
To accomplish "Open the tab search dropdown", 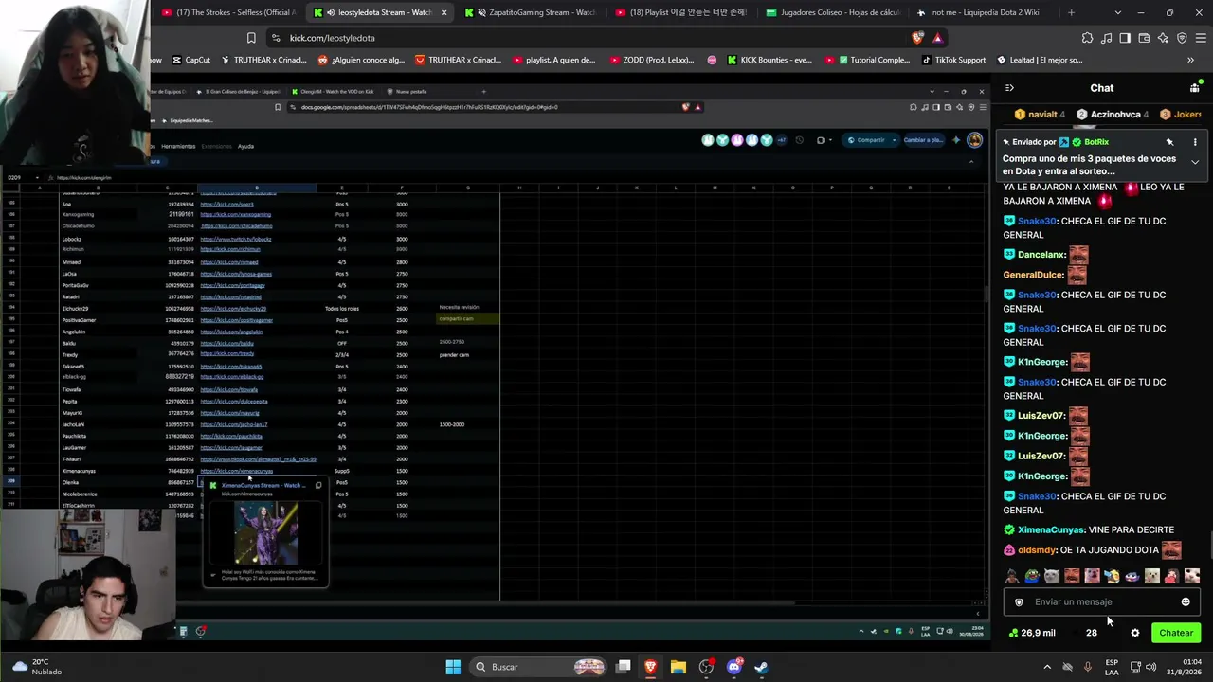I will click(1118, 12).
